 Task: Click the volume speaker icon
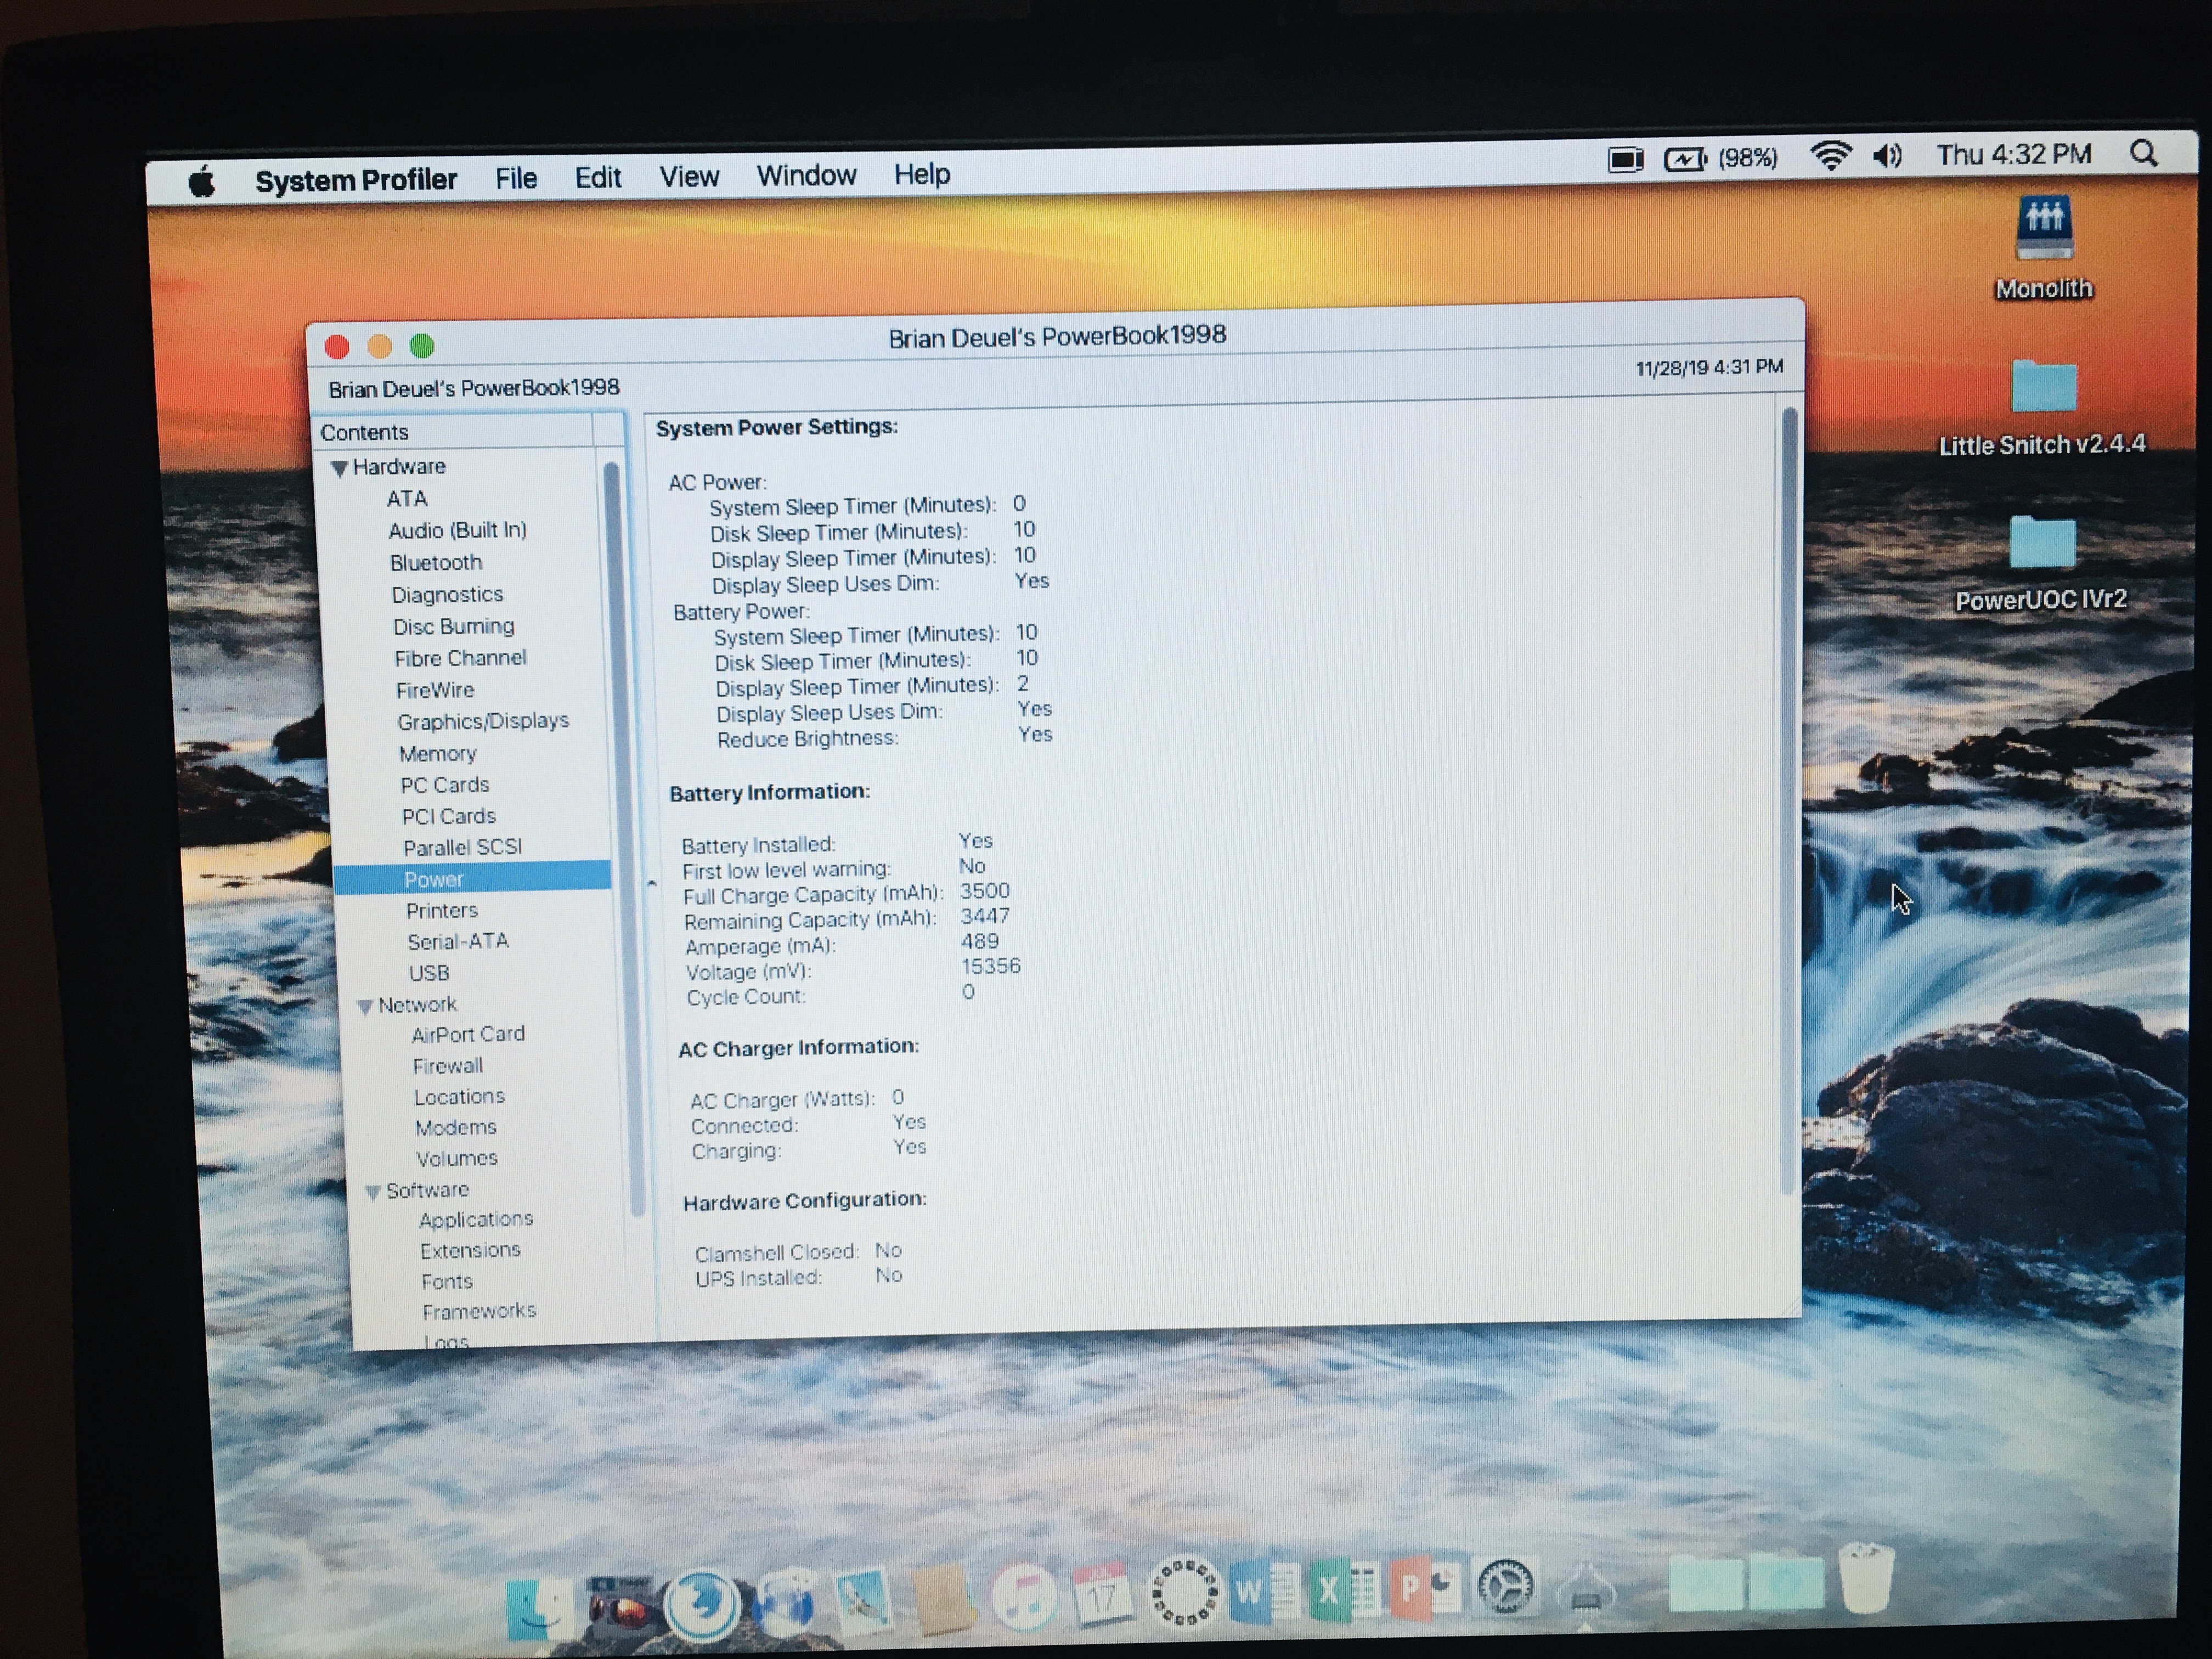point(1888,156)
